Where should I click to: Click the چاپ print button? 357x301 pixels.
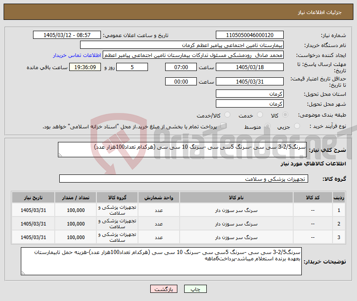[195, 289]
